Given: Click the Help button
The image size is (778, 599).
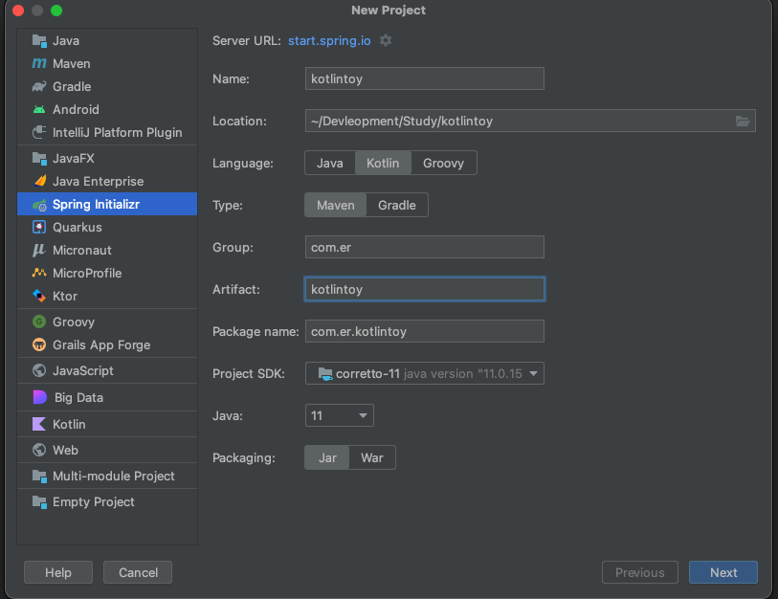Looking at the screenshot, I should [58, 572].
